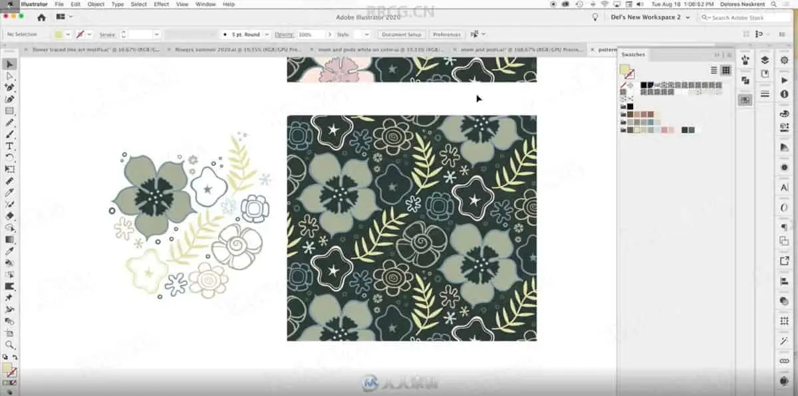
Task: Select the dark flower pattern artwork
Action: point(412,228)
